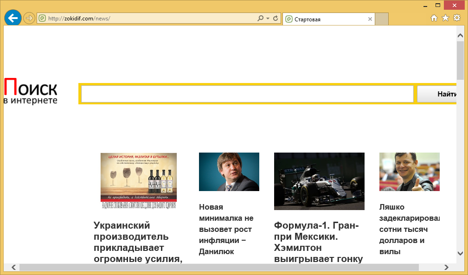Click the web search input field
Image resolution: width=468 pixels, height=275 pixels.
tap(247, 94)
